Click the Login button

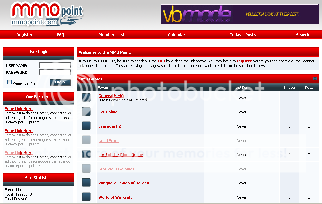pos(60,82)
